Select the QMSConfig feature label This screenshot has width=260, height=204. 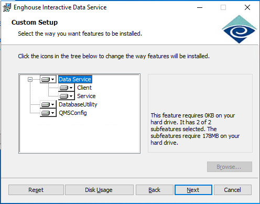73,113
